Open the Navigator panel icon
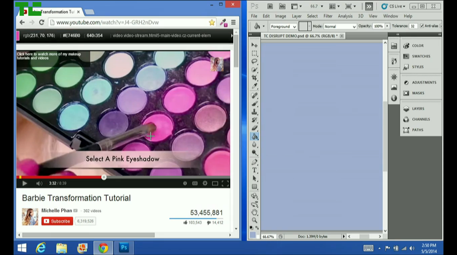Image resolution: width=457 pixels, height=255 pixels. click(394, 77)
